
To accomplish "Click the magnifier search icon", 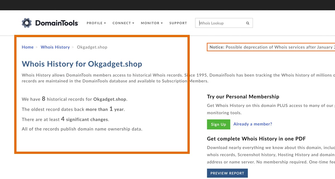I will coord(248,23).
